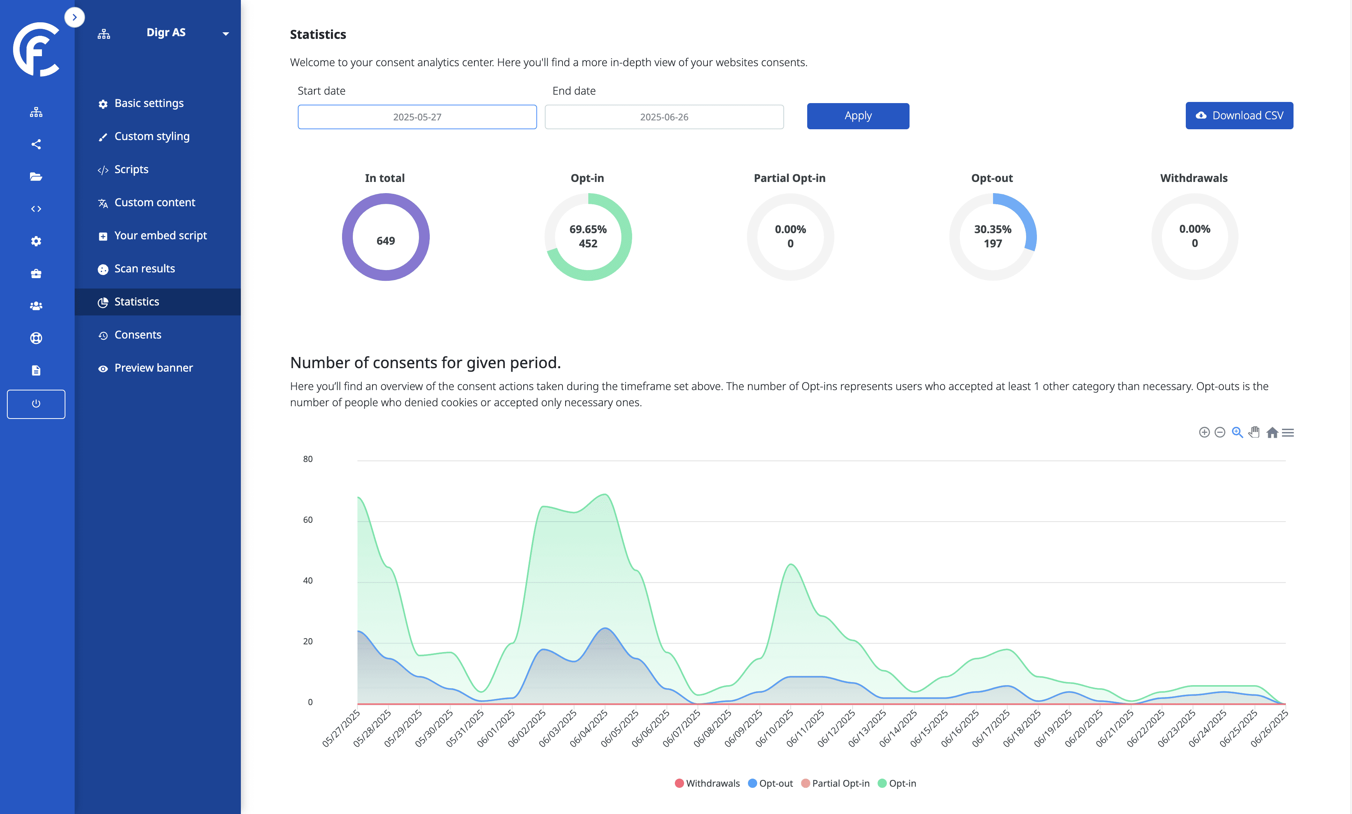
Task: Click the Start date input field
Action: click(x=417, y=117)
